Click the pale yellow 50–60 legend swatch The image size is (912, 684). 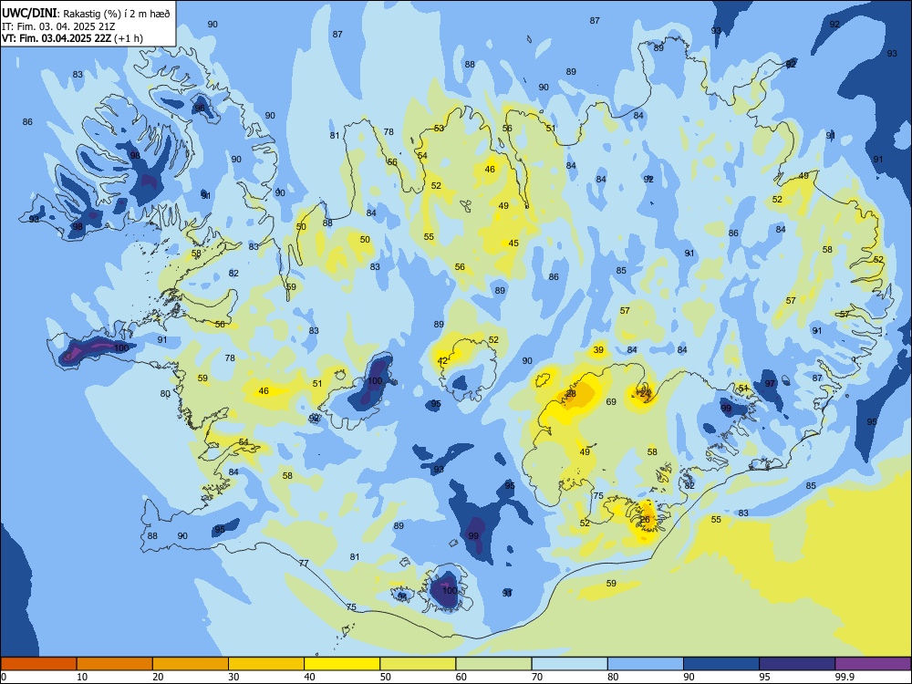click(x=419, y=664)
